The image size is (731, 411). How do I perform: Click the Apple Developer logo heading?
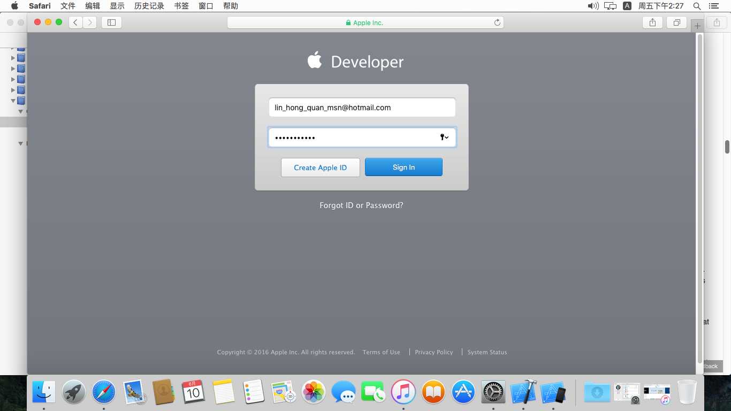pyautogui.click(x=355, y=61)
